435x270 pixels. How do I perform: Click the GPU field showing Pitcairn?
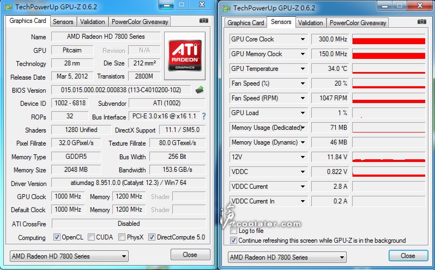[72, 50]
